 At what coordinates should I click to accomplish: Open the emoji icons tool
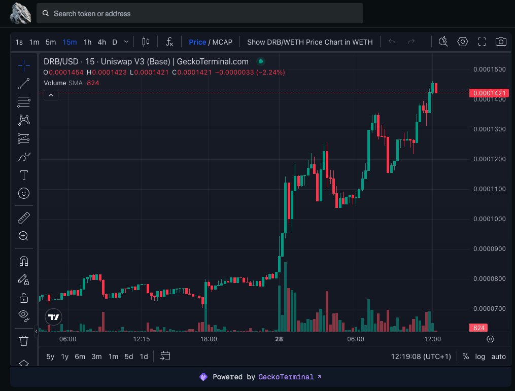(24, 193)
